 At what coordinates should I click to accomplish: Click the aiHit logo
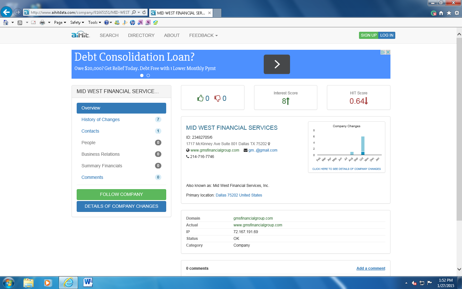(x=81, y=35)
